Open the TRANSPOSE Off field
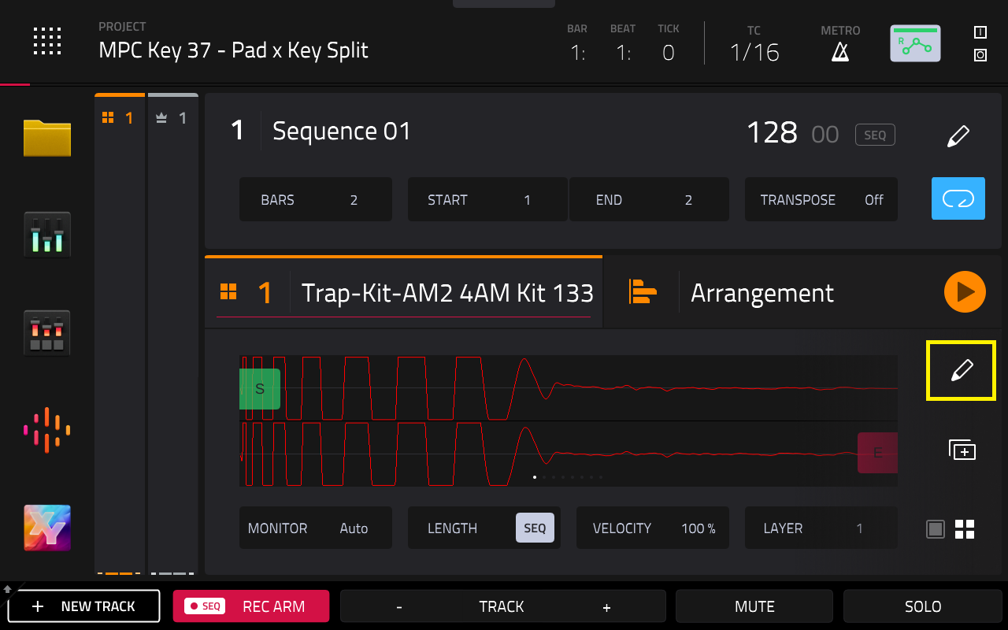The width and height of the screenshot is (1008, 630). click(821, 199)
